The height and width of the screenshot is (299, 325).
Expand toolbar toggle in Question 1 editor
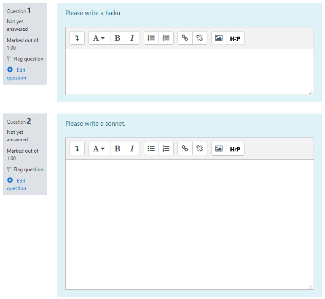(77, 38)
